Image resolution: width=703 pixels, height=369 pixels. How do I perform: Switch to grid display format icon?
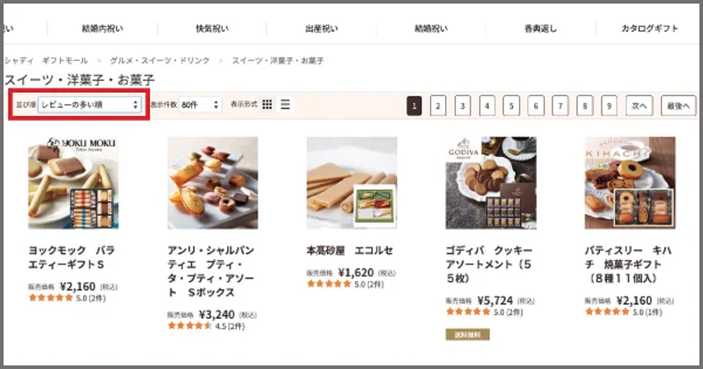[x=267, y=105]
